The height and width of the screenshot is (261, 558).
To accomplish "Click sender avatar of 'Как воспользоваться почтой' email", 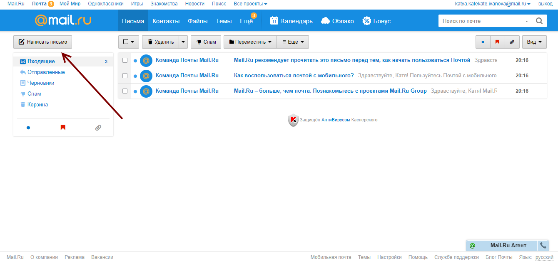I will click(x=146, y=76).
